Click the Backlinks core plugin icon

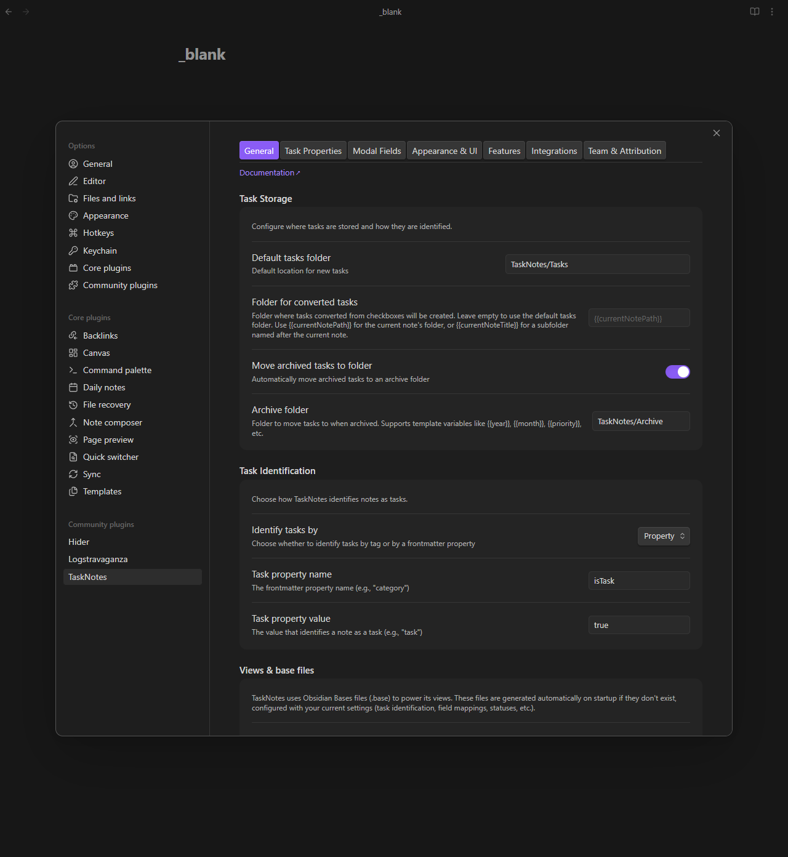(x=73, y=336)
